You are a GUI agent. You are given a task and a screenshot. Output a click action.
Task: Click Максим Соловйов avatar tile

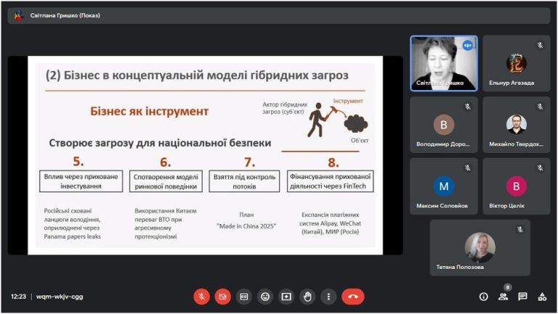tap(444, 186)
